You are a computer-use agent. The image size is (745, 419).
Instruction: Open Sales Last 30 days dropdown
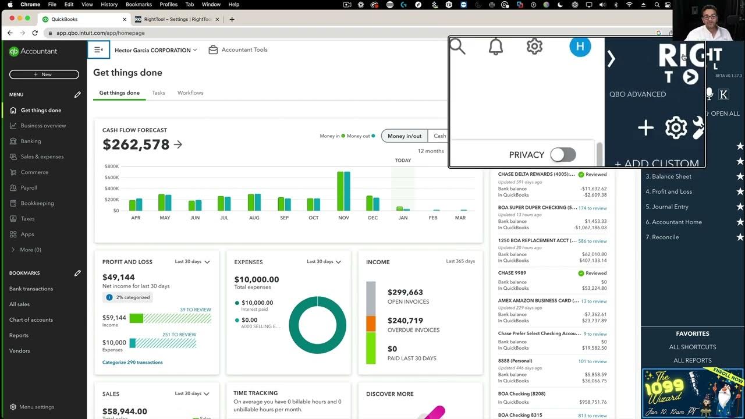pos(192,393)
